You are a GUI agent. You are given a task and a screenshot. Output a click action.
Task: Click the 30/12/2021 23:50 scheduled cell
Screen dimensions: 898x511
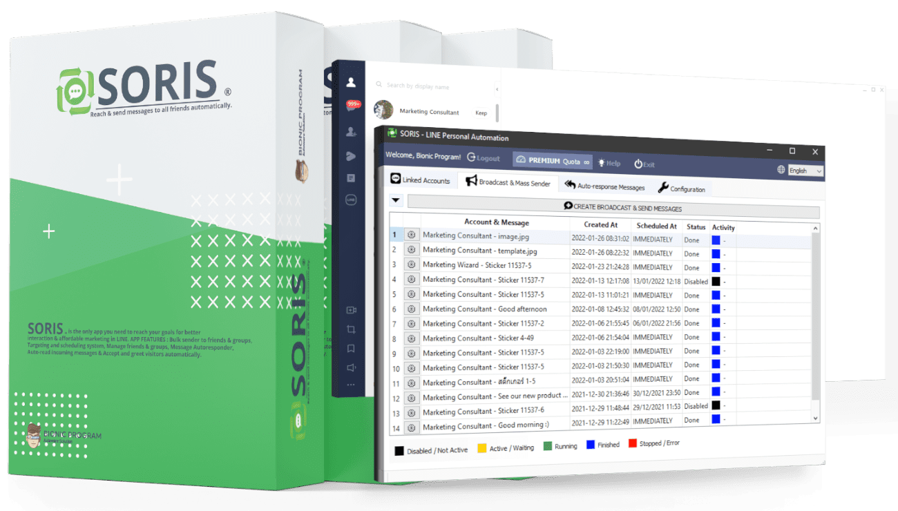pos(657,393)
